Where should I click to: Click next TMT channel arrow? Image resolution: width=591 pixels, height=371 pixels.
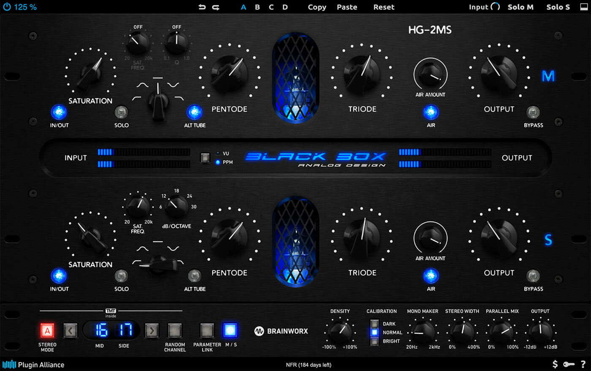[x=152, y=331]
